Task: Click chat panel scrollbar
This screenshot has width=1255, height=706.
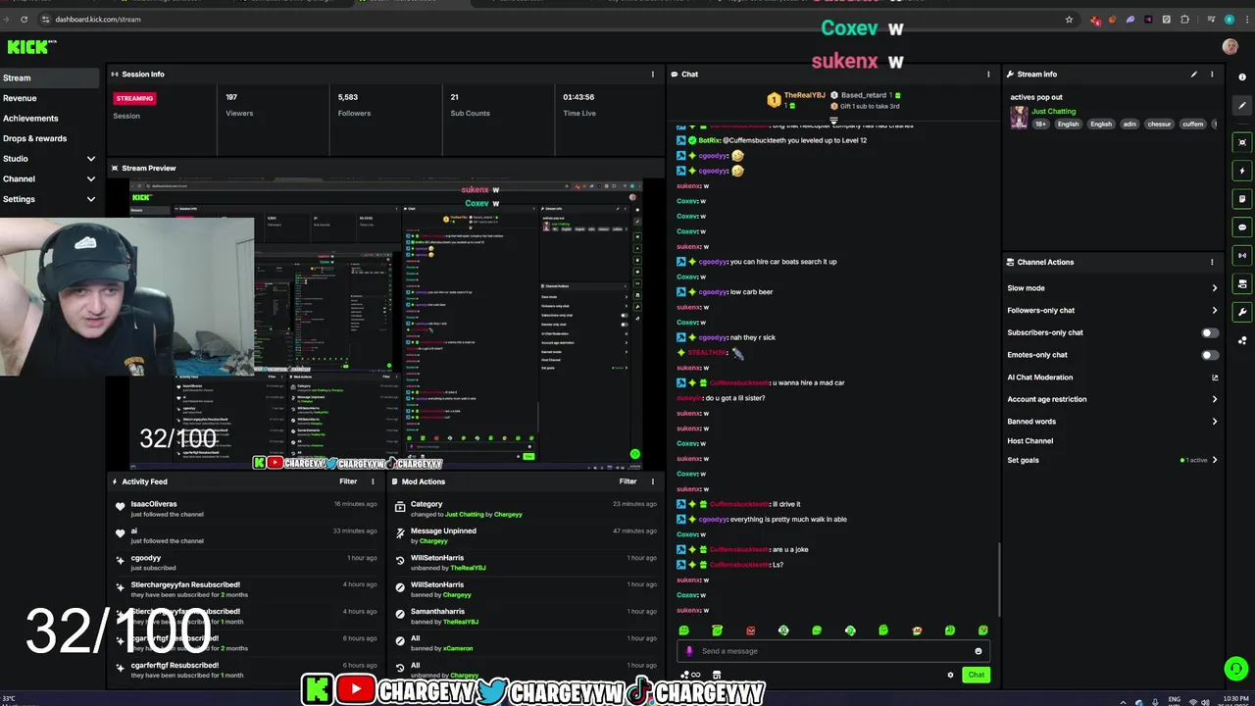Action: pyautogui.click(x=999, y=579)
